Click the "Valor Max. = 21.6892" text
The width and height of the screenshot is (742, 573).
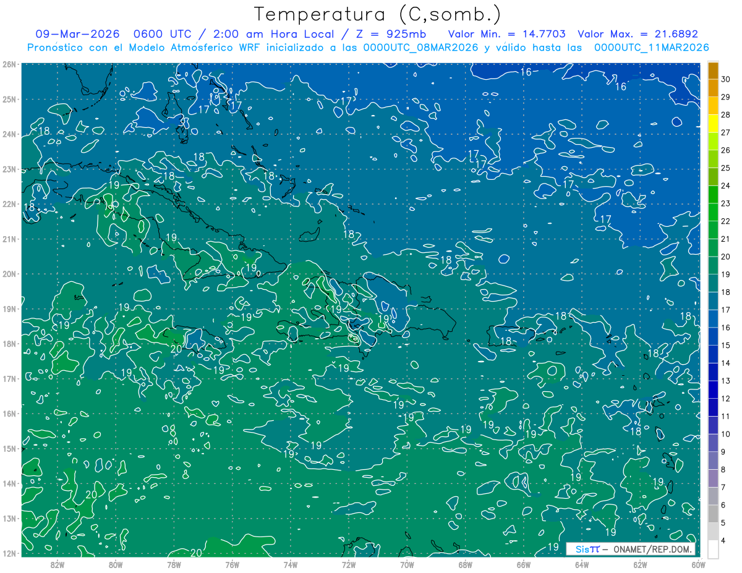[638, 34]
